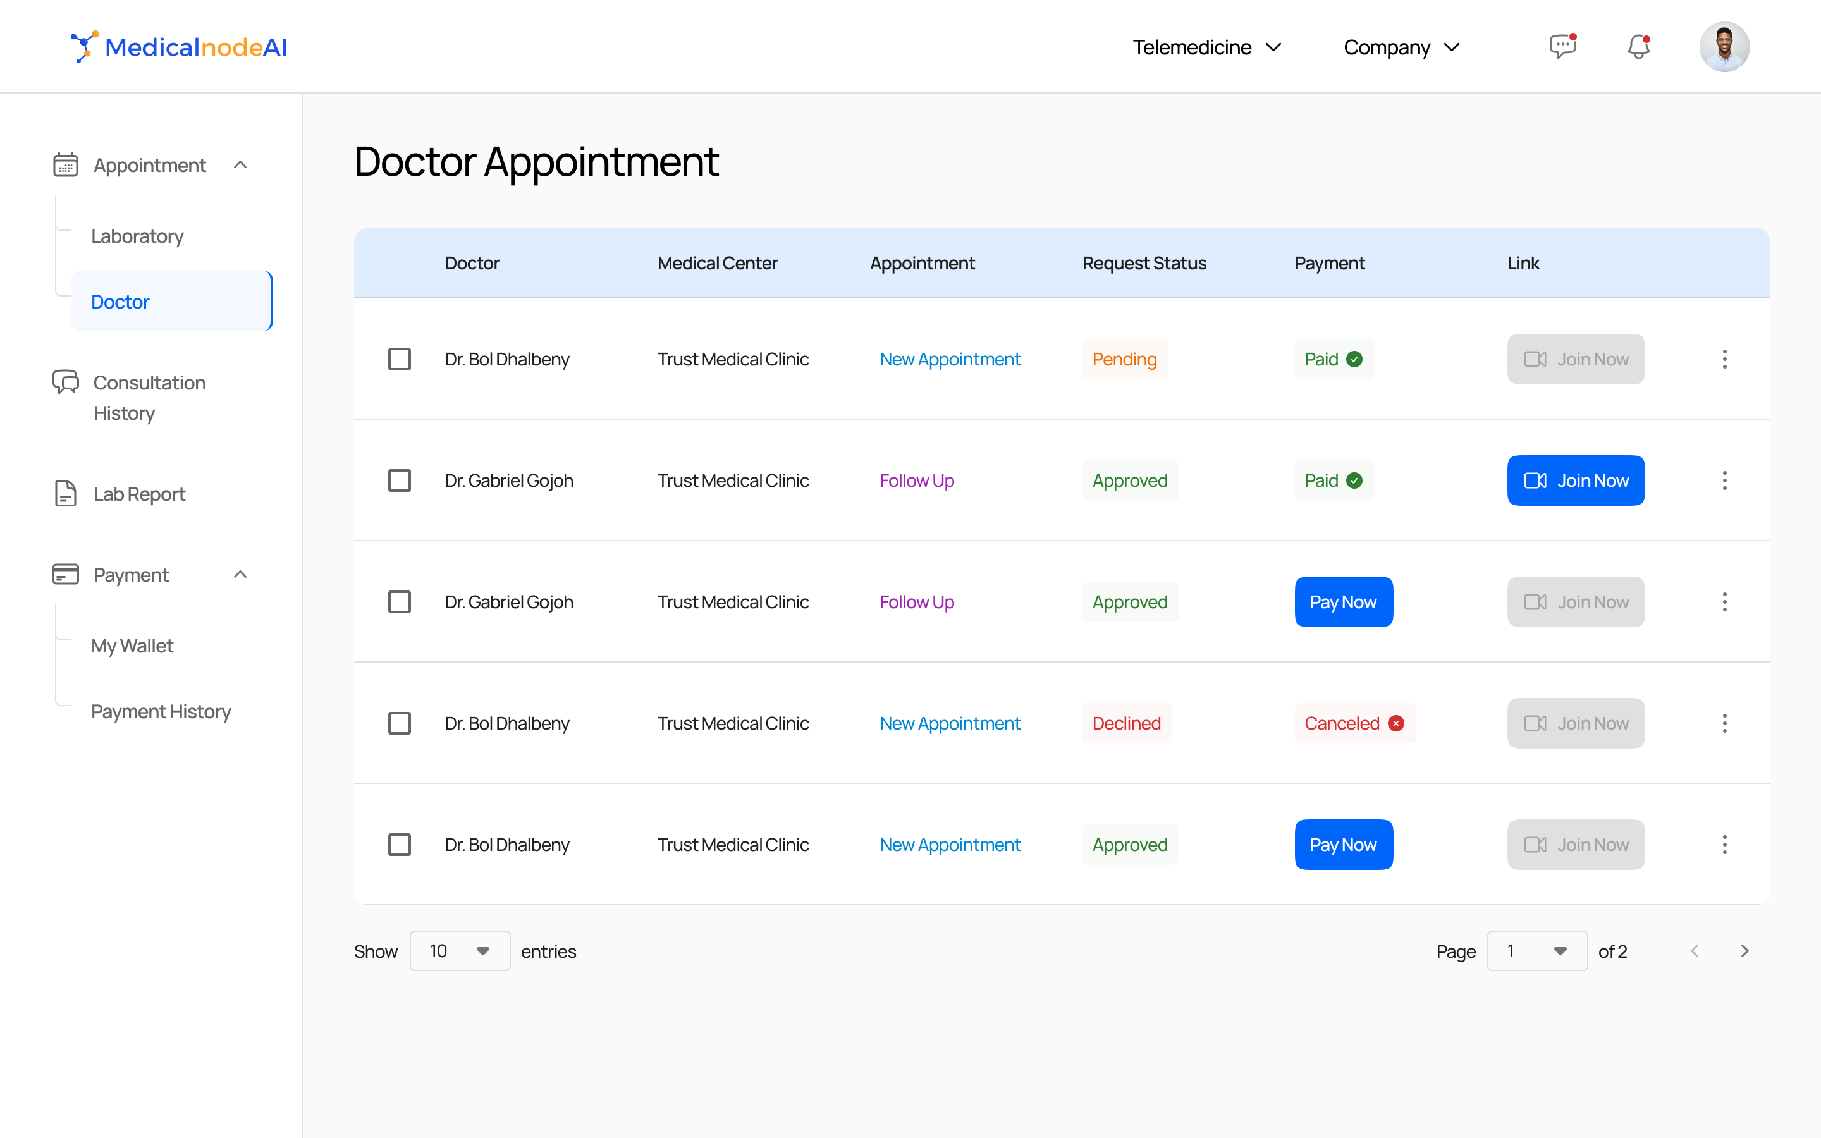Open the options menu for the Pending appointment row
Screen dimensions: 1821x1138
[1724, 359]
